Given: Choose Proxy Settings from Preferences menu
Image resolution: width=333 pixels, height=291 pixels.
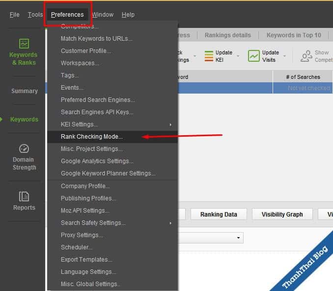Looking at the screenshot, I should 82,235.
